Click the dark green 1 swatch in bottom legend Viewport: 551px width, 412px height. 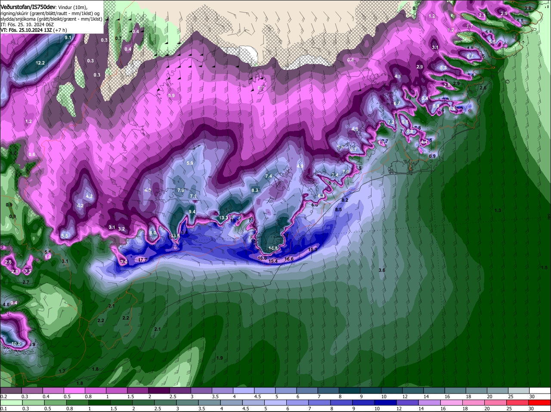[99, 402]
